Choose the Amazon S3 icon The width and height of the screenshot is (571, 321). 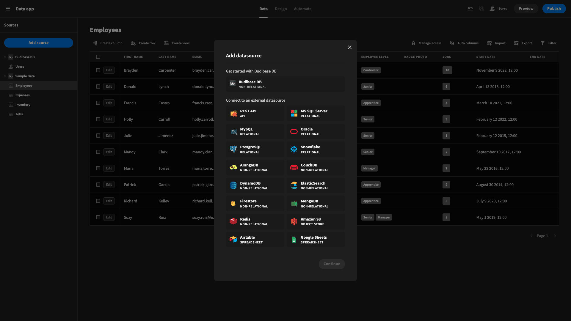[294, 221]
